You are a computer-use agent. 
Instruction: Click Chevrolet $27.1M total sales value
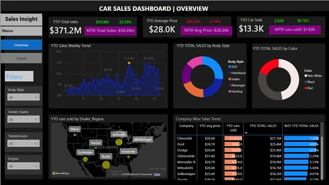tap(276, 138)
